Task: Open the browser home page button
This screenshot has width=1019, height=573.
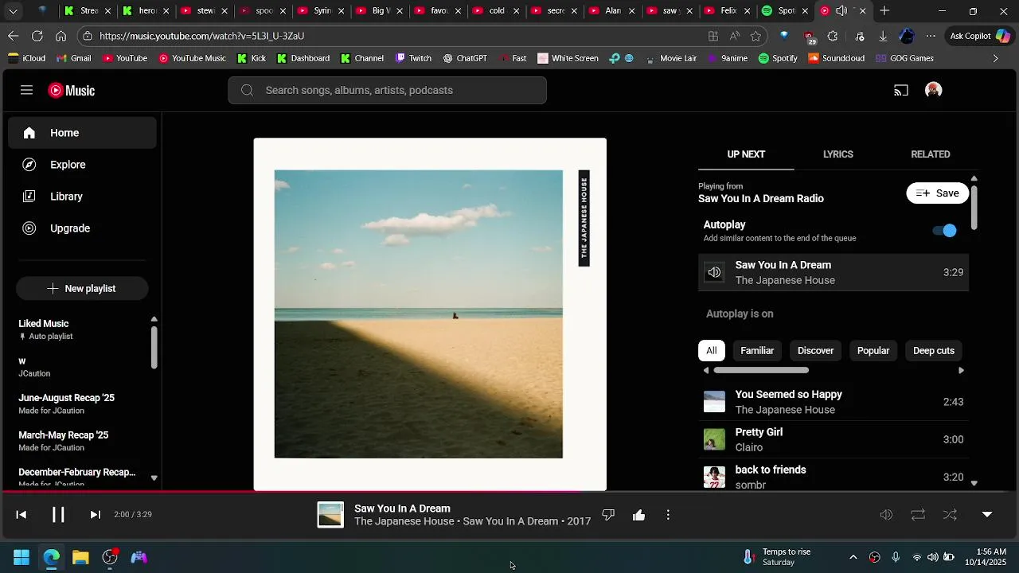Action: click(61, 36)
